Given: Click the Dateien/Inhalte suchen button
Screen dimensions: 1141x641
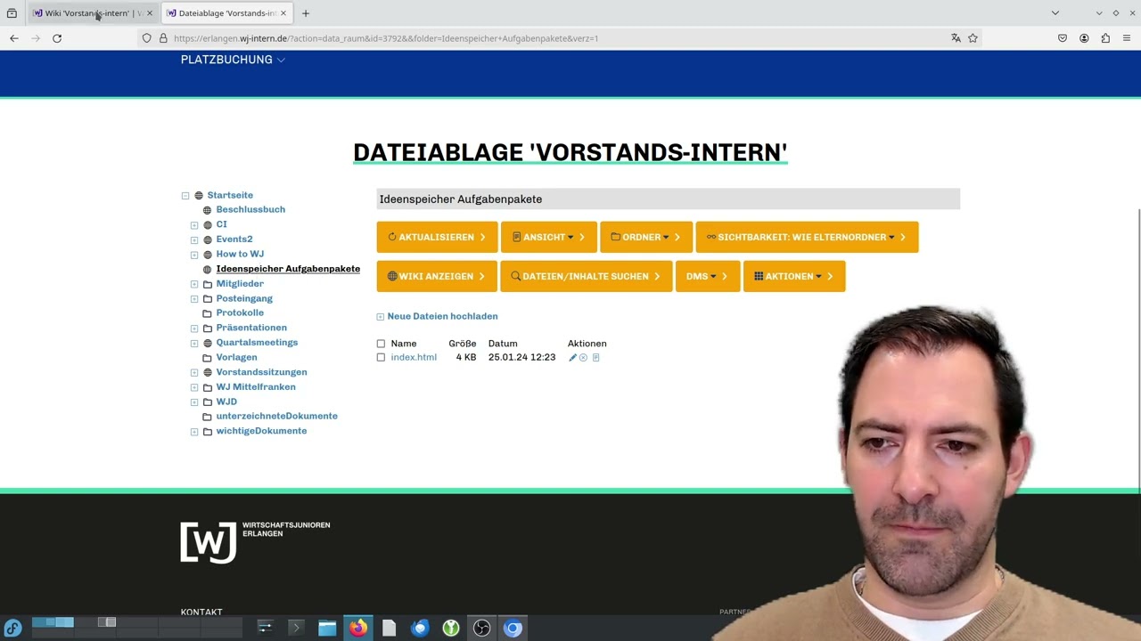Looking at the screenshot, I should coord(587,277).
